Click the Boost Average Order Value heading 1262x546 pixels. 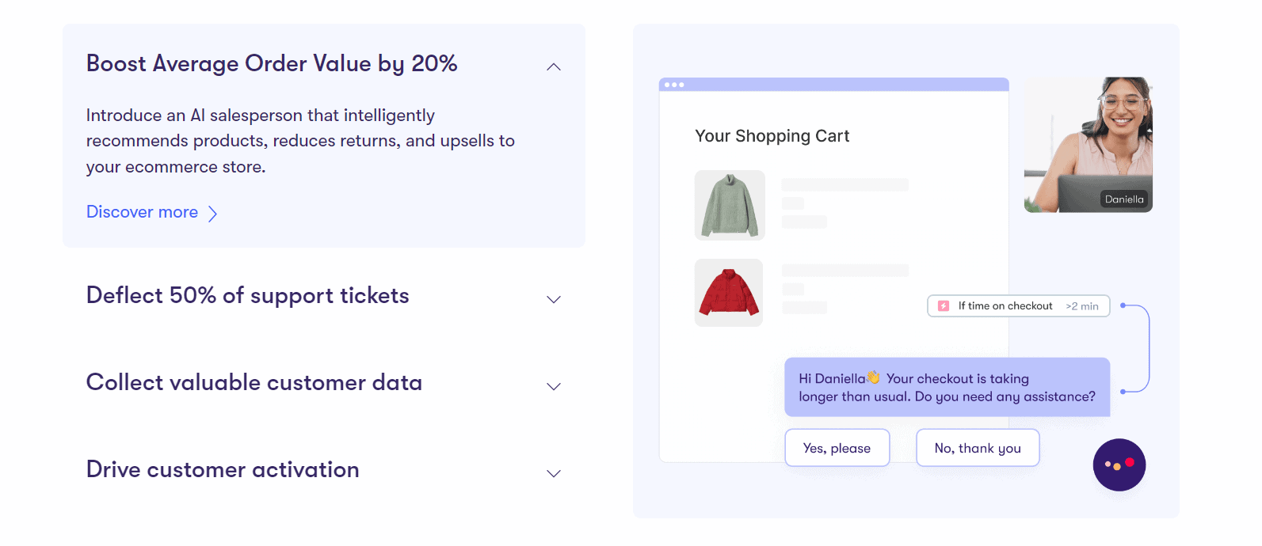click(x=272, y=63)
